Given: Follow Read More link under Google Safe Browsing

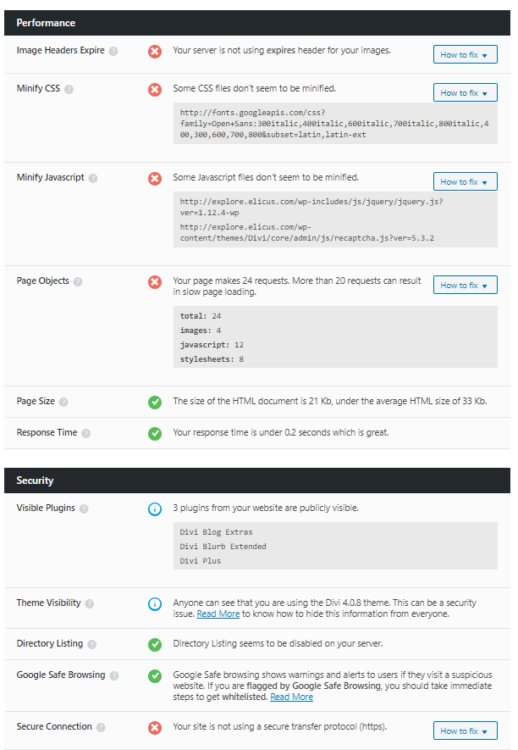Looking at the screenshot, I should coord(291,697).
